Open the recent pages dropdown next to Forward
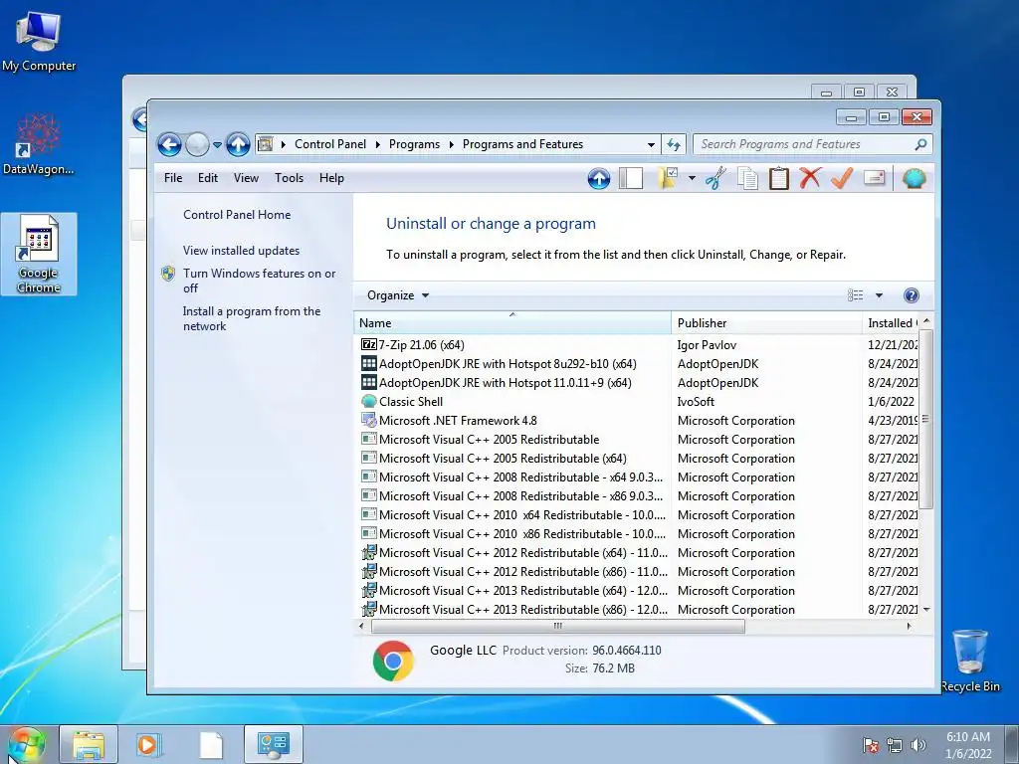Screen dimensions: 1019x764 tap(217, 144)
